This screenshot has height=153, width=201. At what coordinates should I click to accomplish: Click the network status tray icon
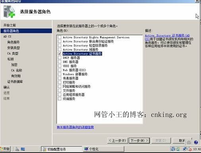(185, 149)
